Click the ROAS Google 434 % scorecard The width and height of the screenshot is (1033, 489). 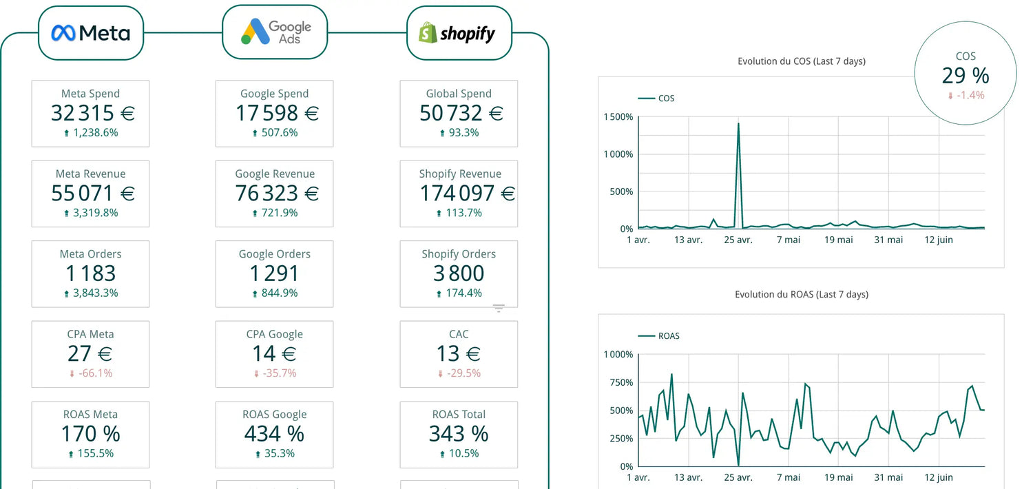point(274,434)
